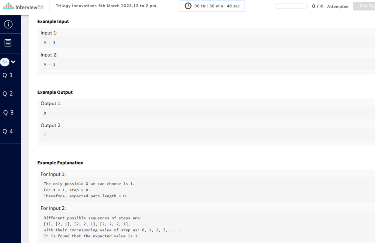
Task: Click the attempted questions progress bar
Action: (x=291, y=6)
